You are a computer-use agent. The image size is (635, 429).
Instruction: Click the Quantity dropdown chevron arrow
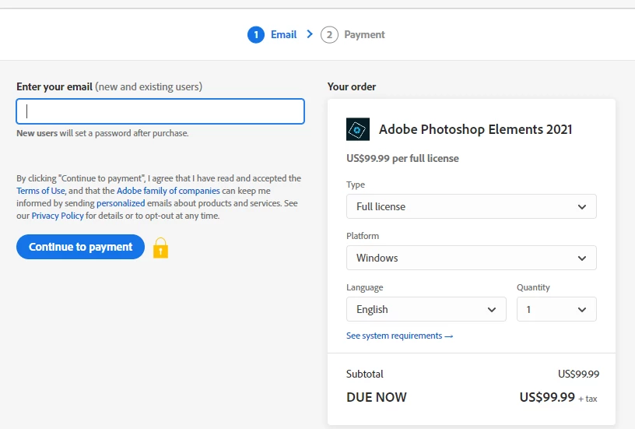point(582,310)
